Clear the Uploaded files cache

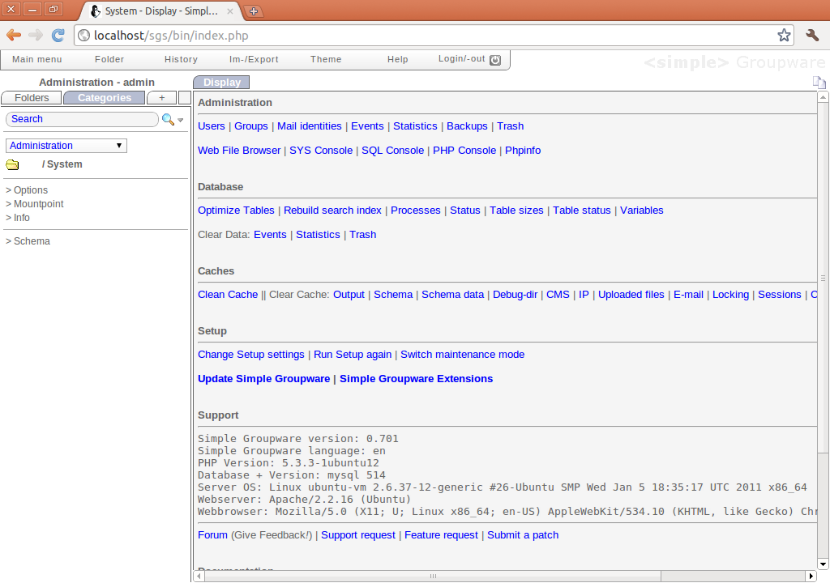pos(631,294)
